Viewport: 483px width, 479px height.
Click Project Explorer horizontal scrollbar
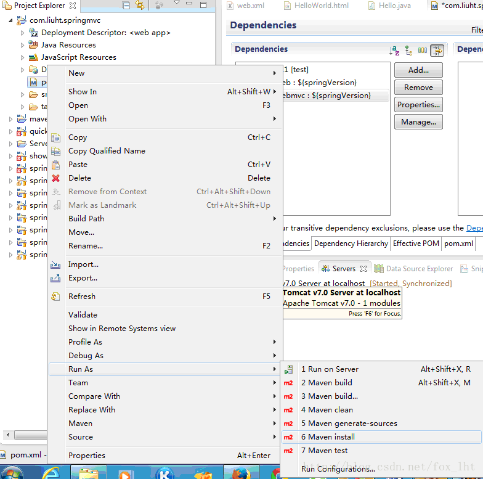[x=30, y=435]
